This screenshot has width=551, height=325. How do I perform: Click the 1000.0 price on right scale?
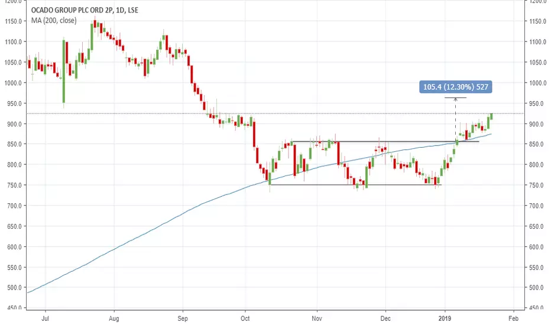537,83
